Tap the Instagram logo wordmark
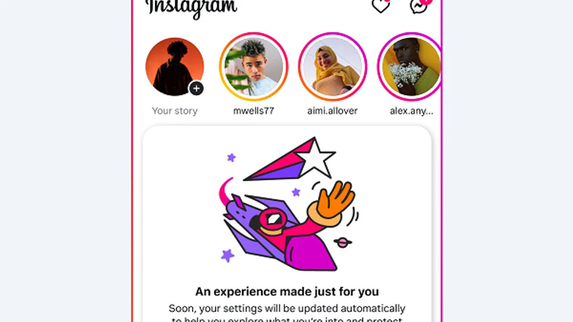573x322 pixels. point(192,7)
